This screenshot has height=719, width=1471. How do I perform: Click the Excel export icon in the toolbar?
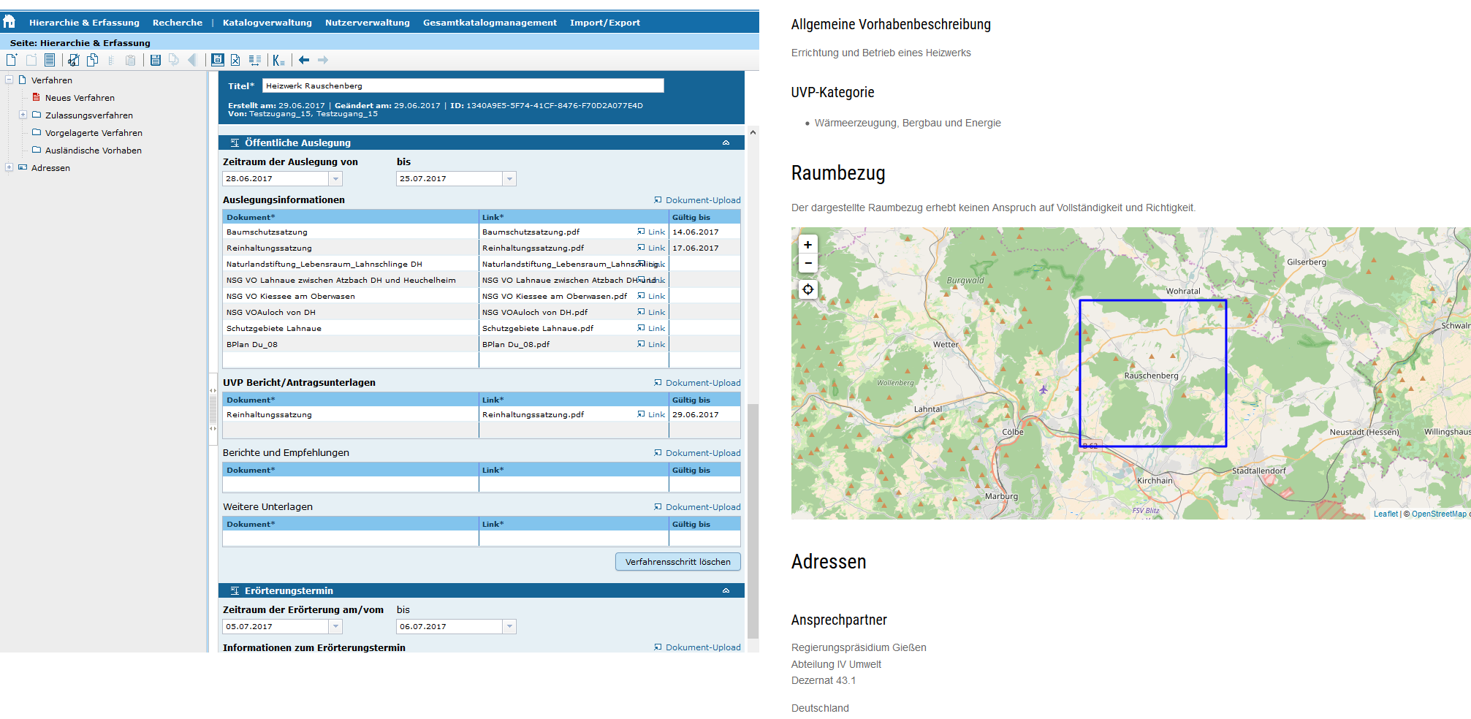tap(235, 60)
